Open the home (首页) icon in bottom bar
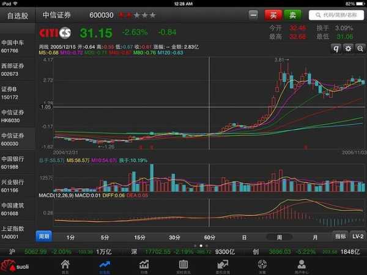Screen dimensions: 367x275 point(65,265)
